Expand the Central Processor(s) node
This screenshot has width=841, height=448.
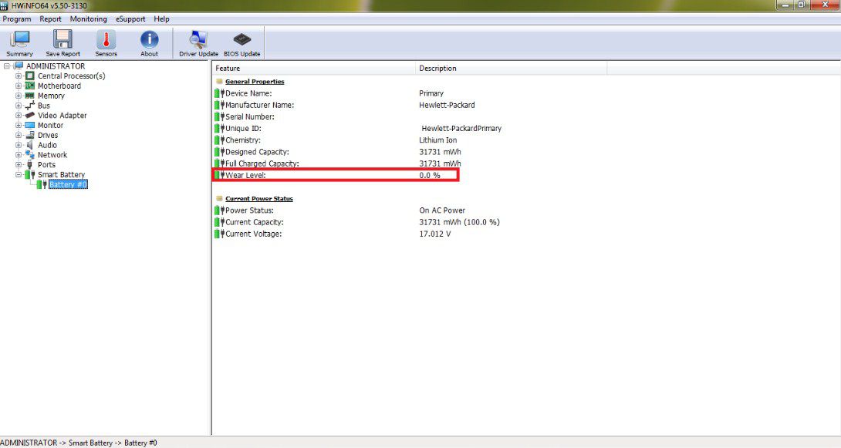tap(19, 76)
